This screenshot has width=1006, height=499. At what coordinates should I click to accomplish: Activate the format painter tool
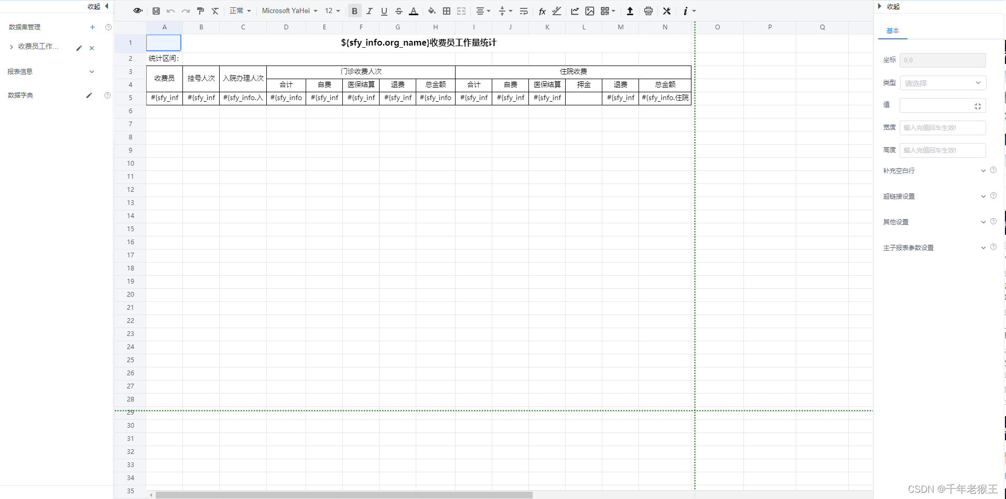coord(200,10)
